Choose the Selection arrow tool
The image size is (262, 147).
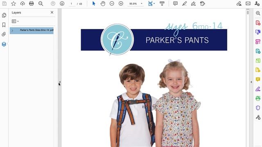pos(94,4)
